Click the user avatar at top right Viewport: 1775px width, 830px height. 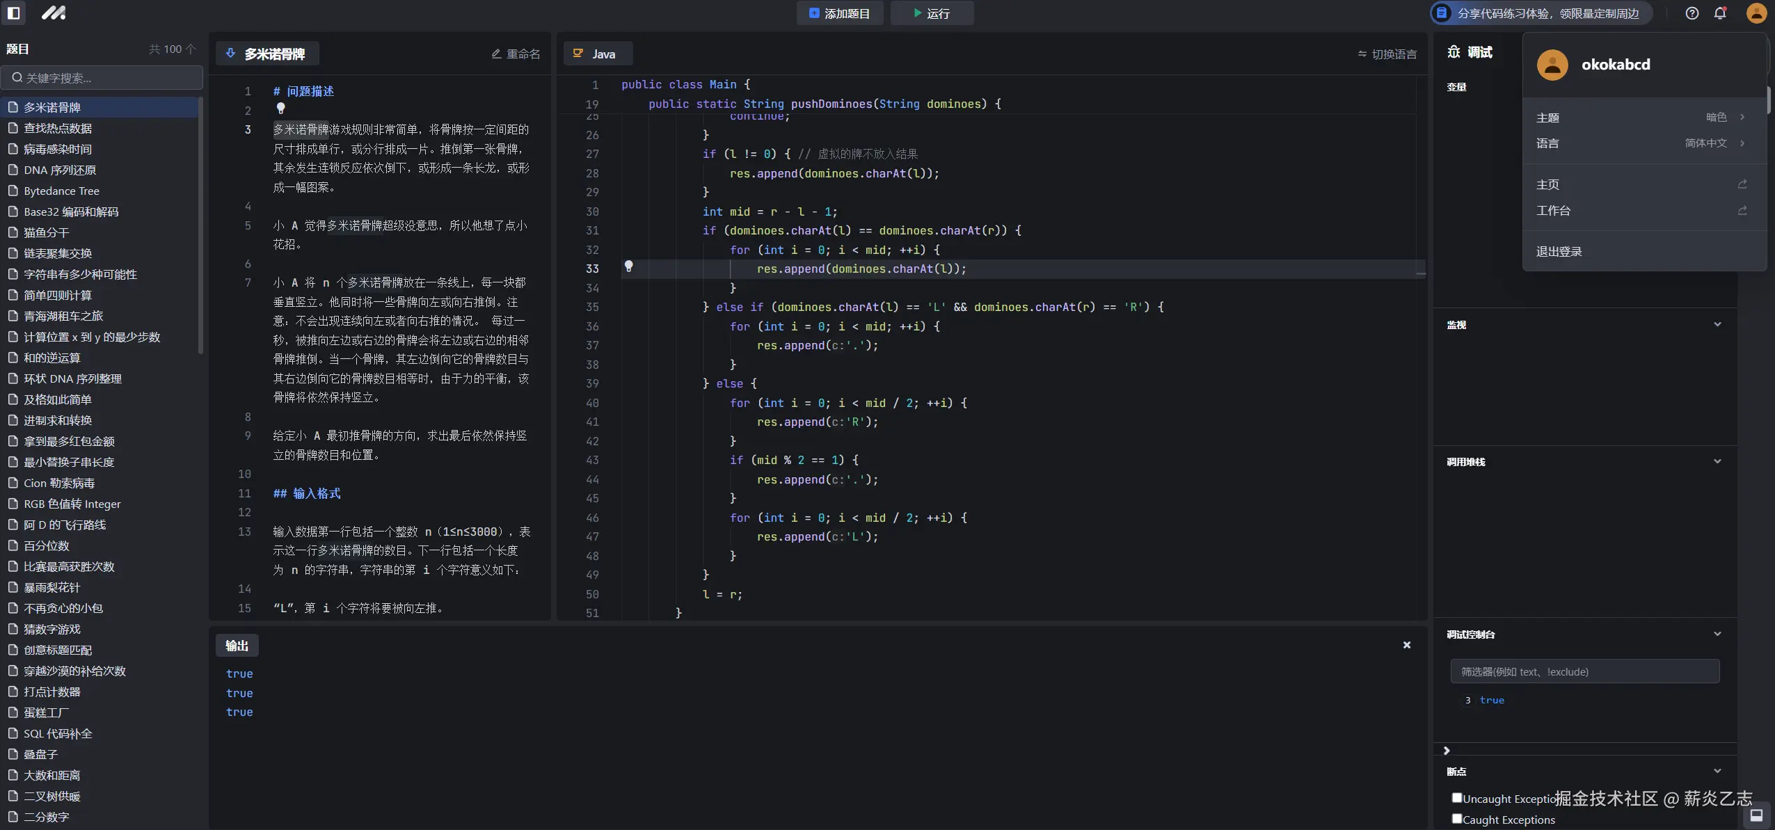pyautogui.click(x=1756, y=13)
